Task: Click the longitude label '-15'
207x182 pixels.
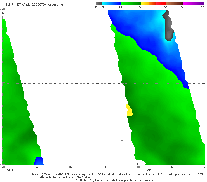Action: [x=103, y=167]
